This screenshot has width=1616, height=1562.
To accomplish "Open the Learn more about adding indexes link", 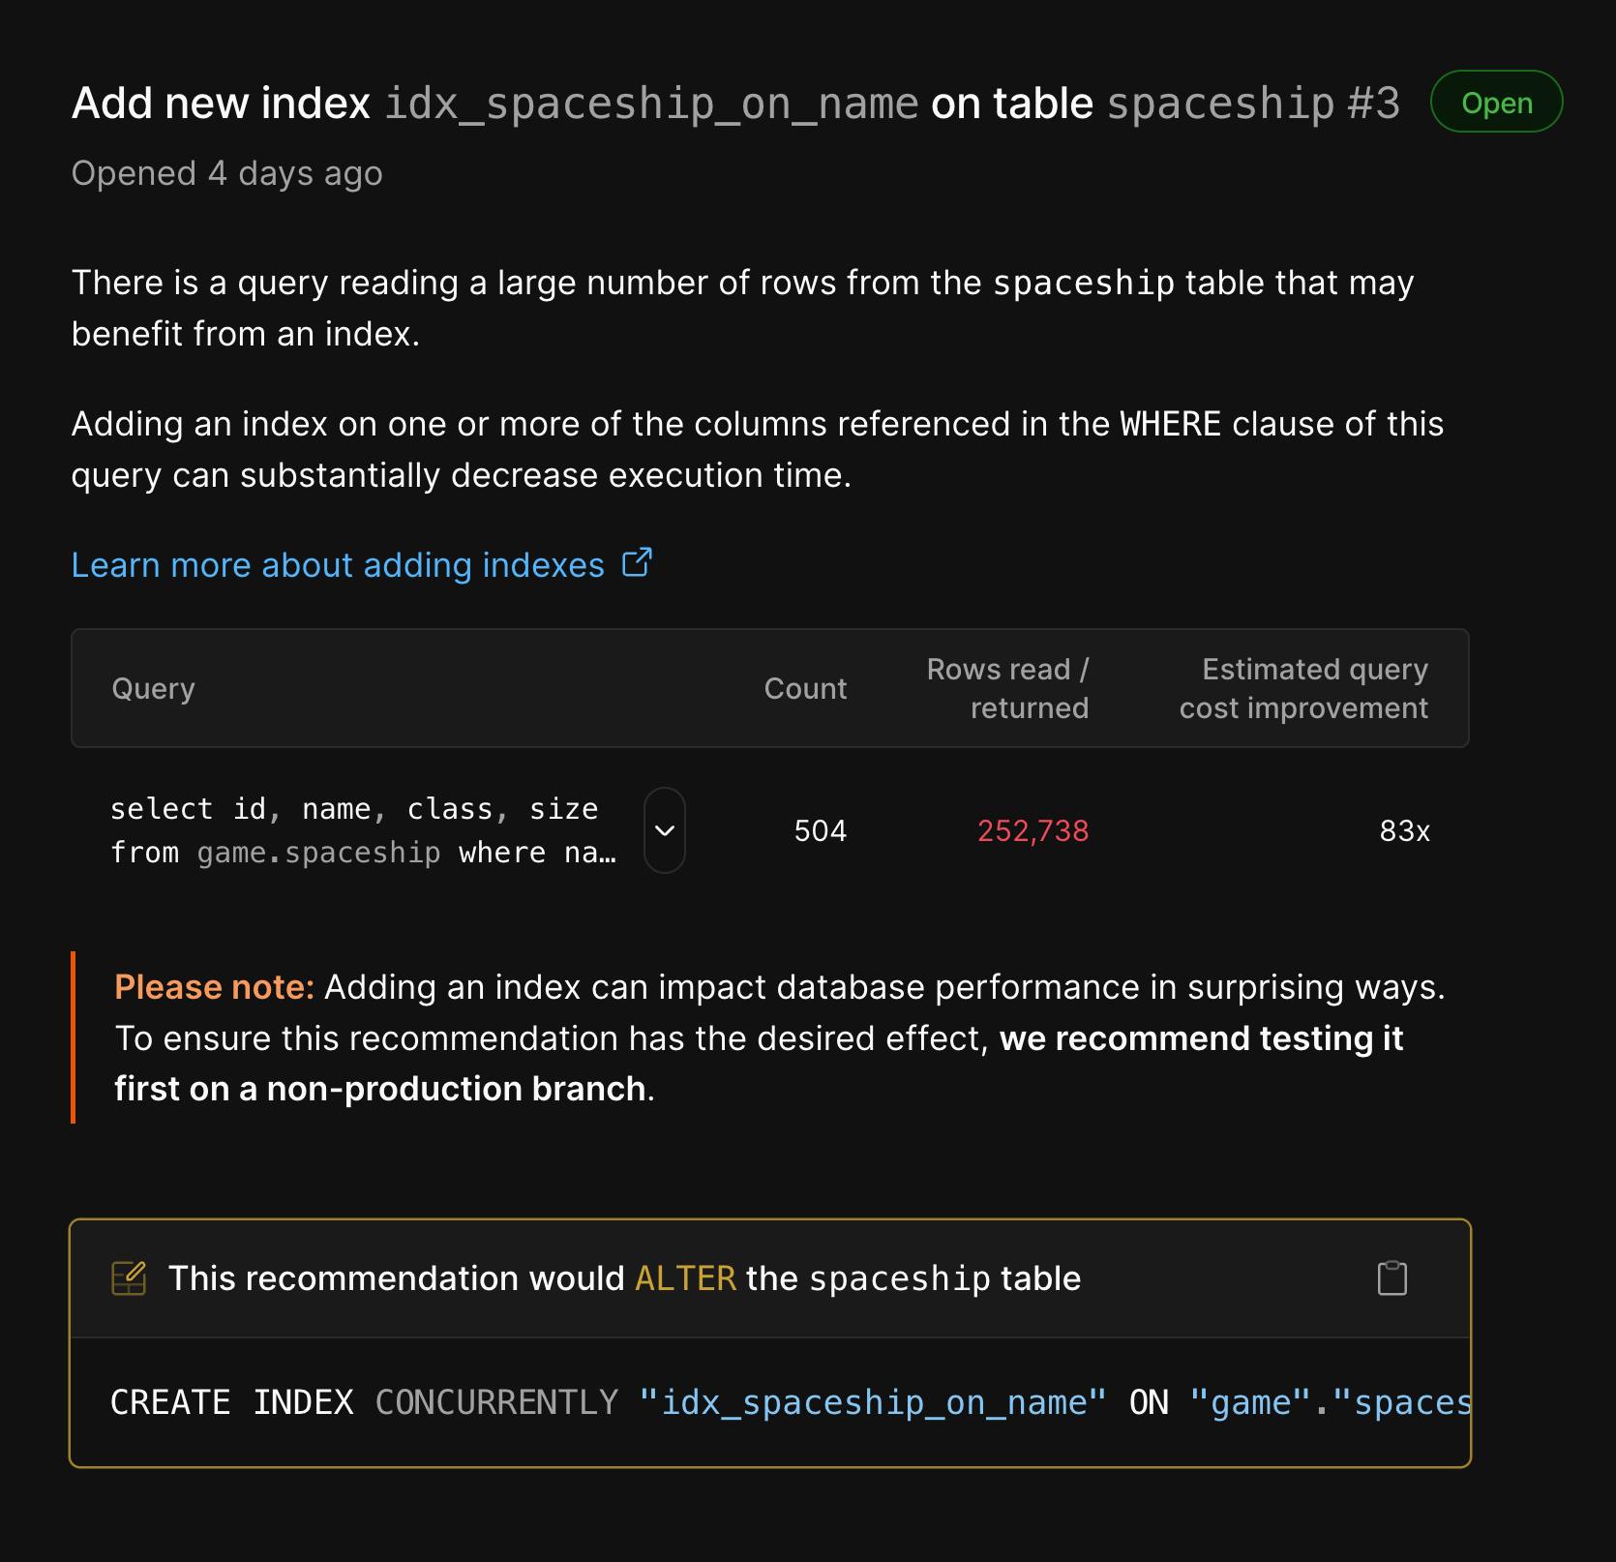I will 334,564.
